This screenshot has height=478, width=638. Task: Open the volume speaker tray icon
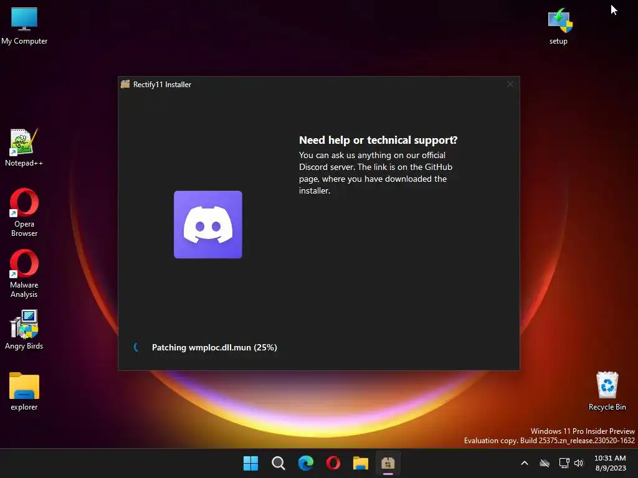579,463
